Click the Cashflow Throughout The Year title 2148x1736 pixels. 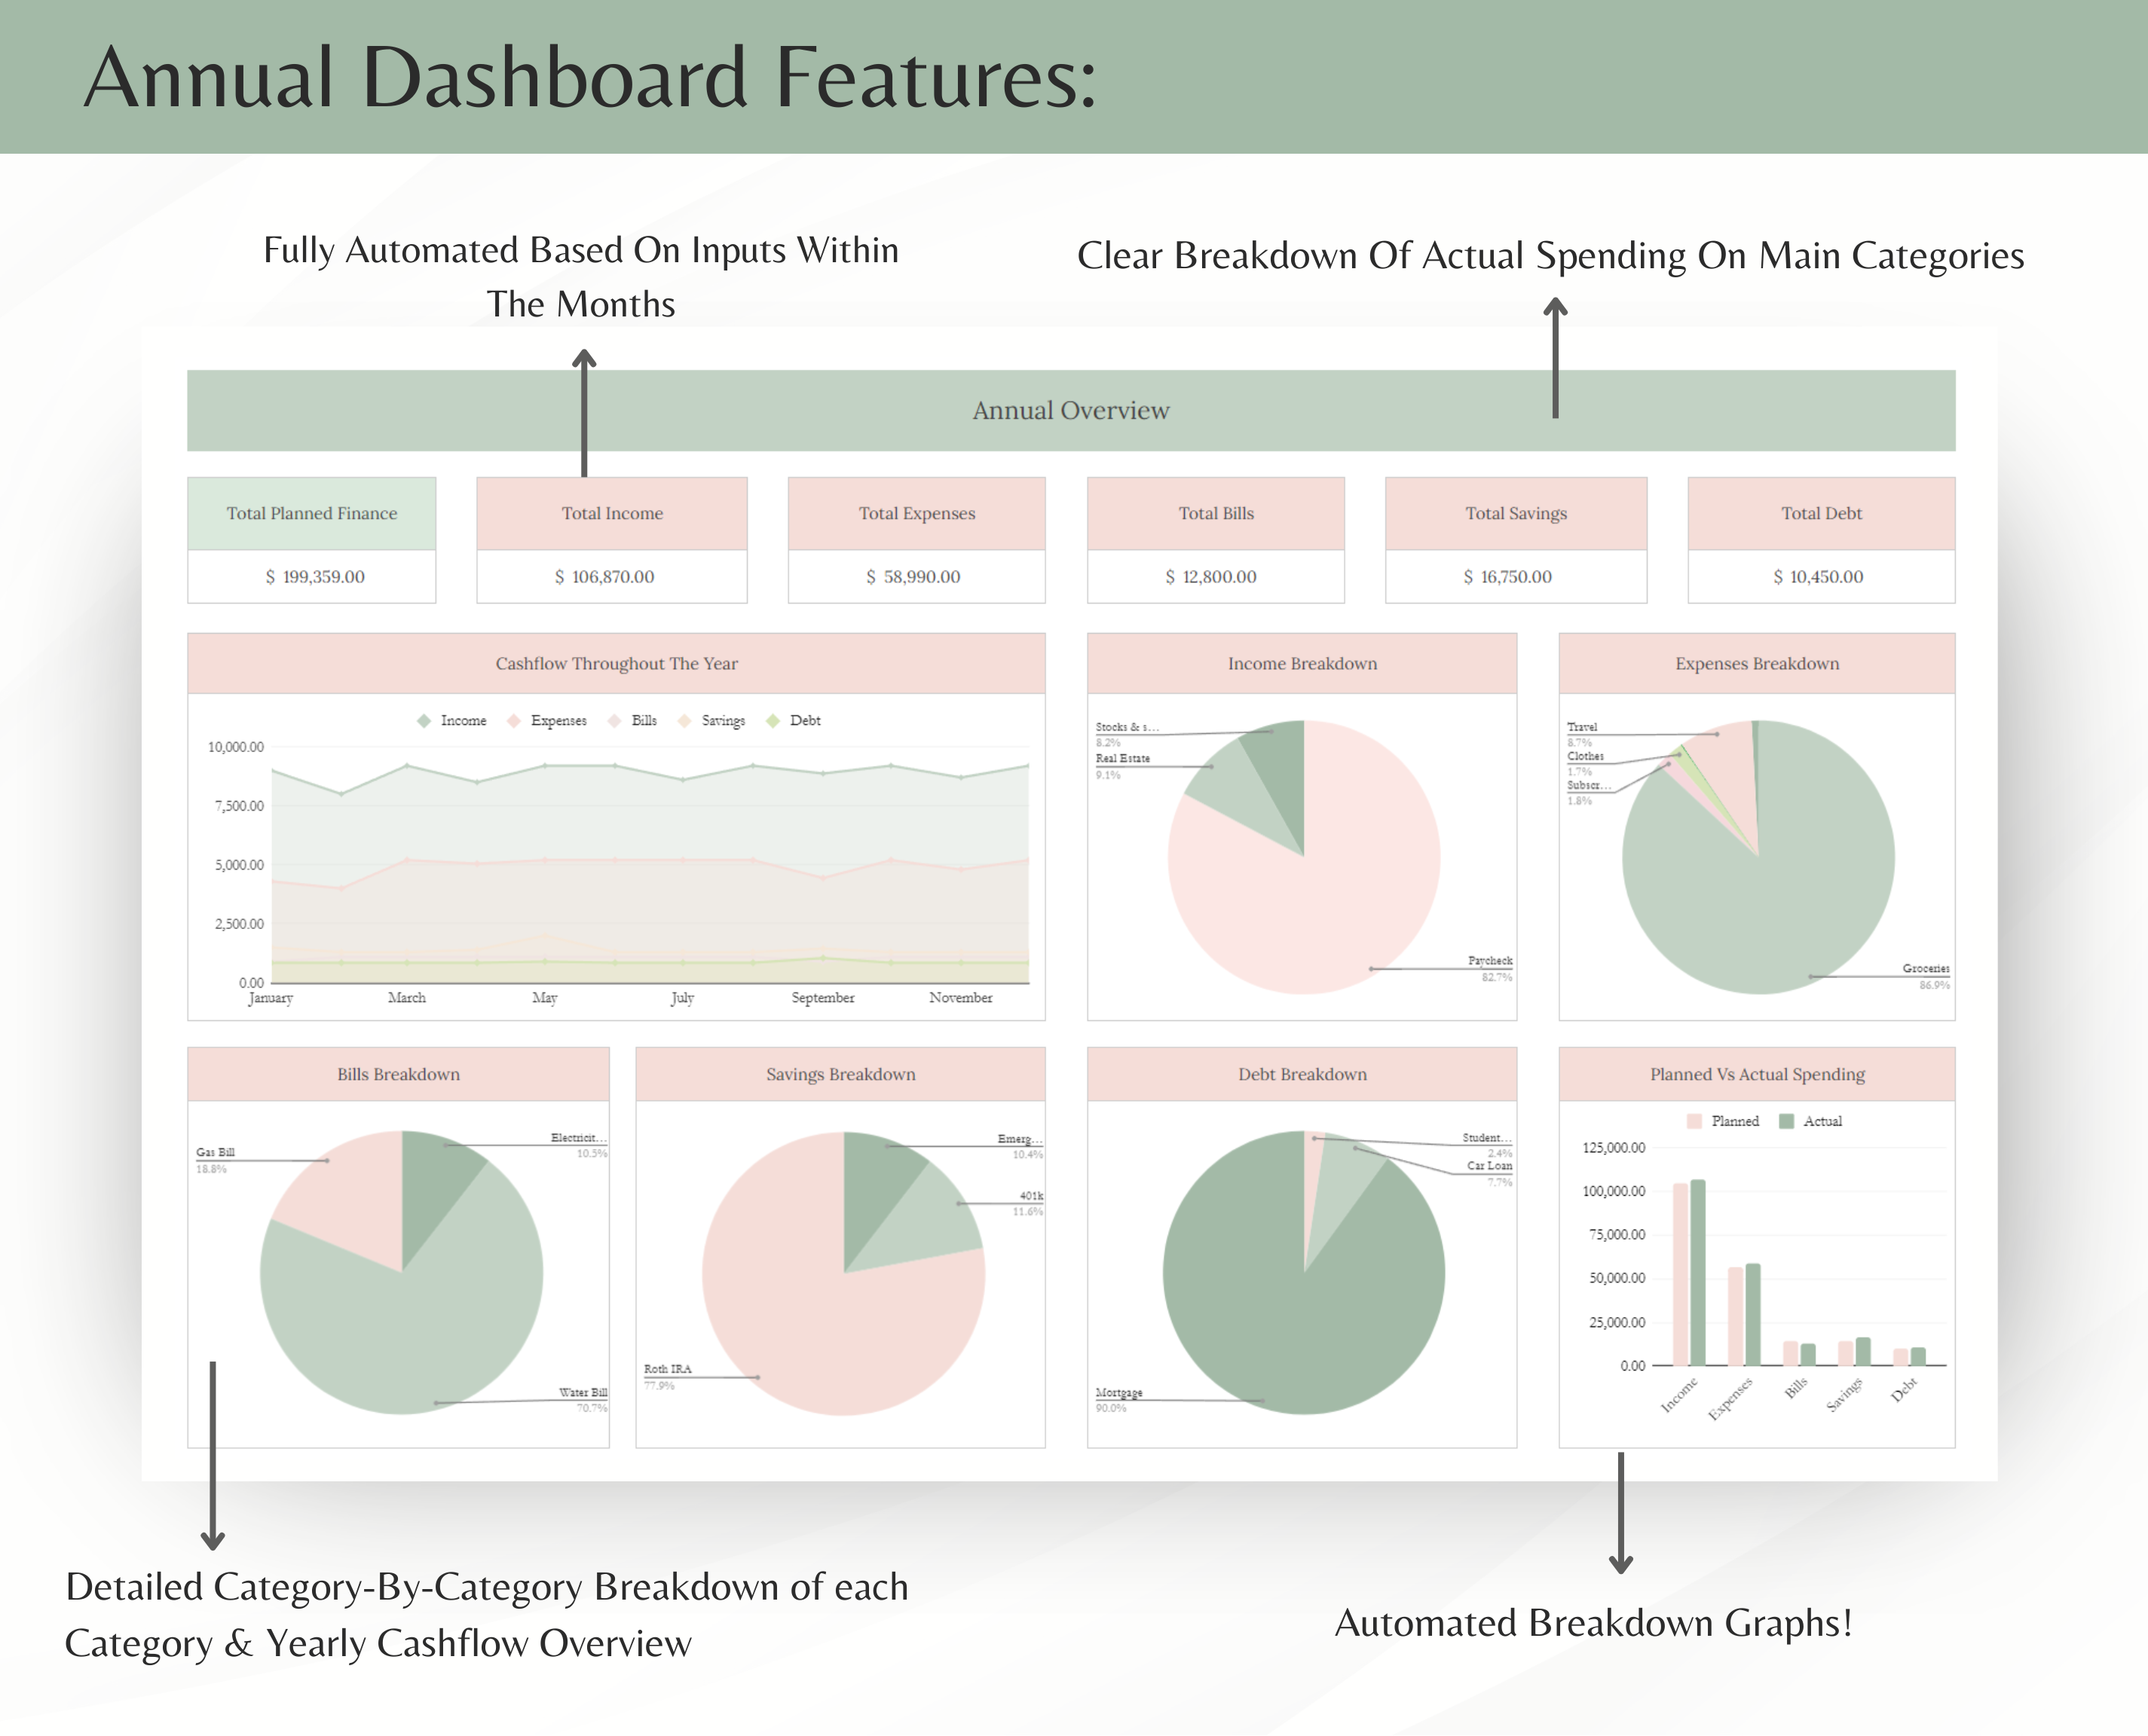pos(617,663)
